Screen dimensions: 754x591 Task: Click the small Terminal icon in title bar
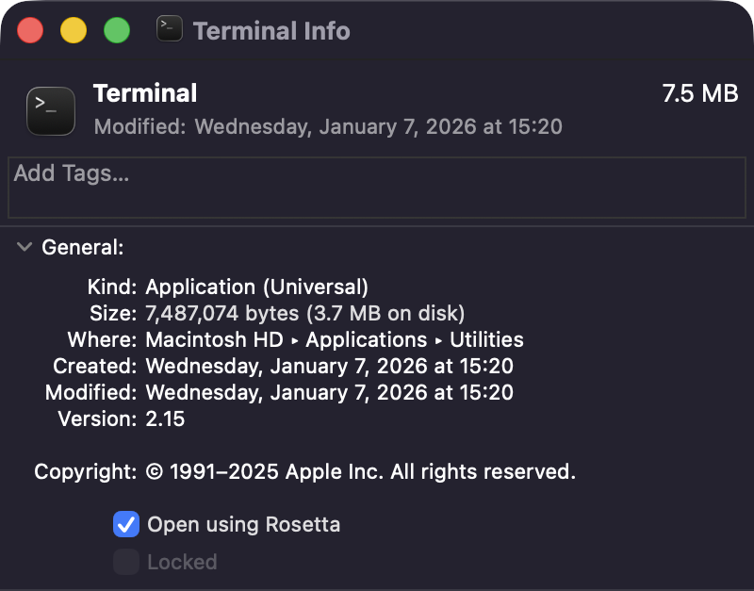coord(170,29)
